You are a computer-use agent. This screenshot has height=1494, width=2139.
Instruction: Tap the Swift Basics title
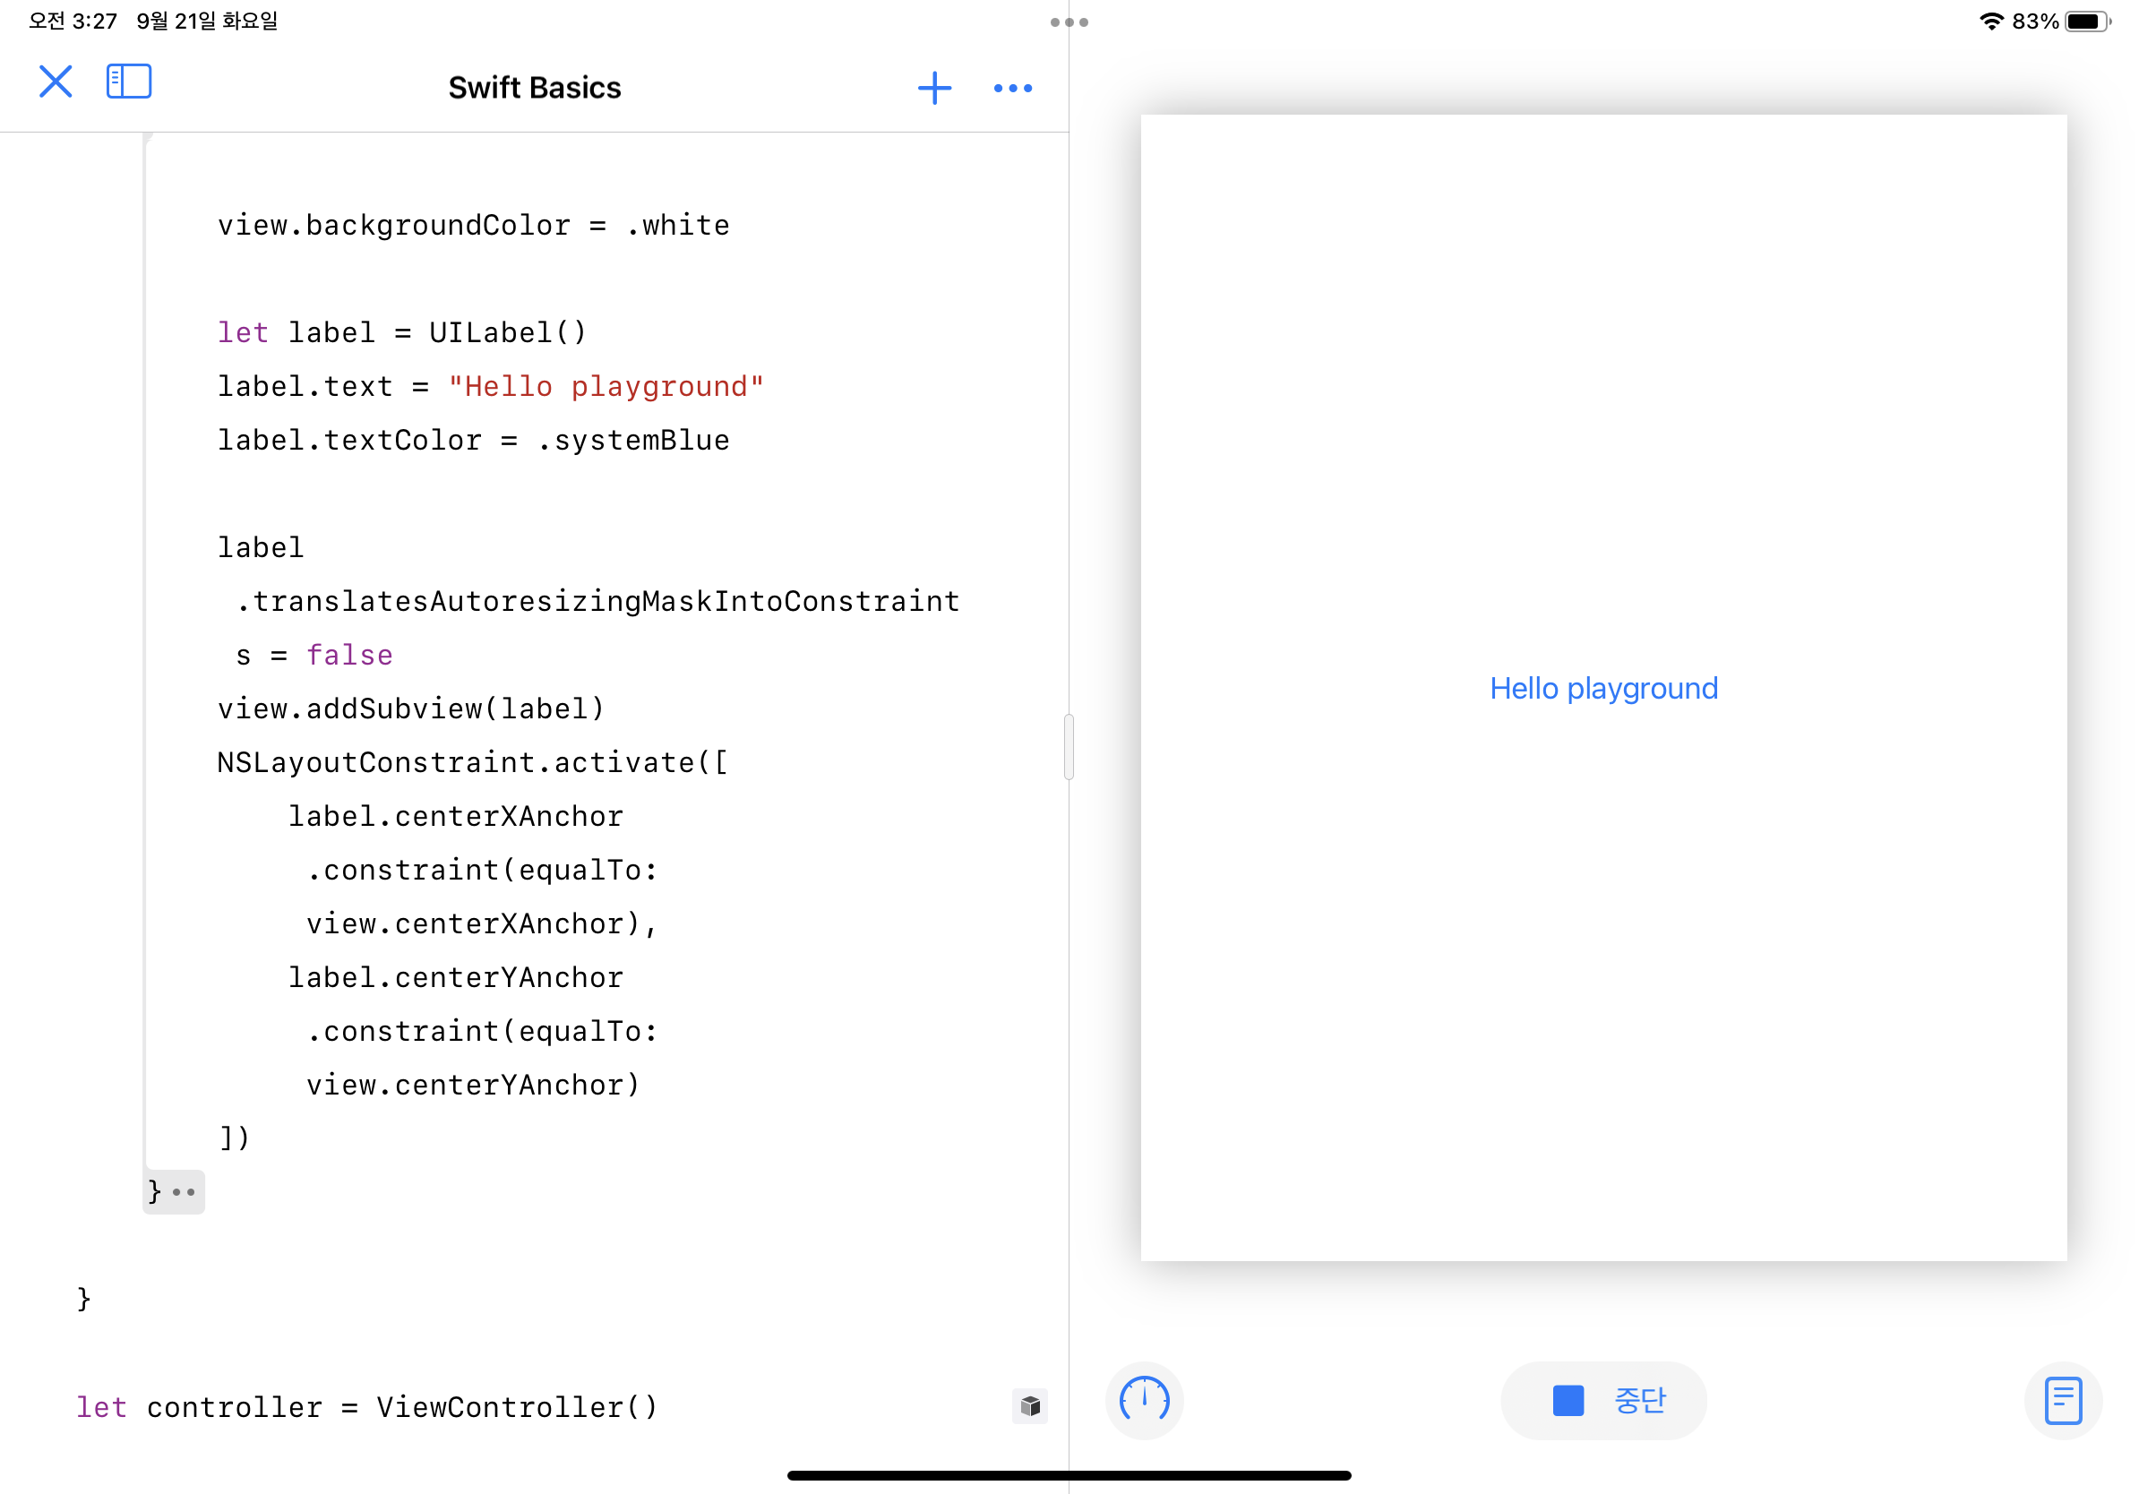tap(535, 87)
